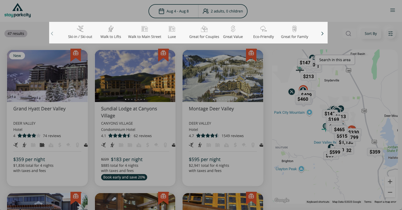The image size is (402, 210).
Task: Open the Aug 4 - Aug 8 date picker
Action: 174,11
